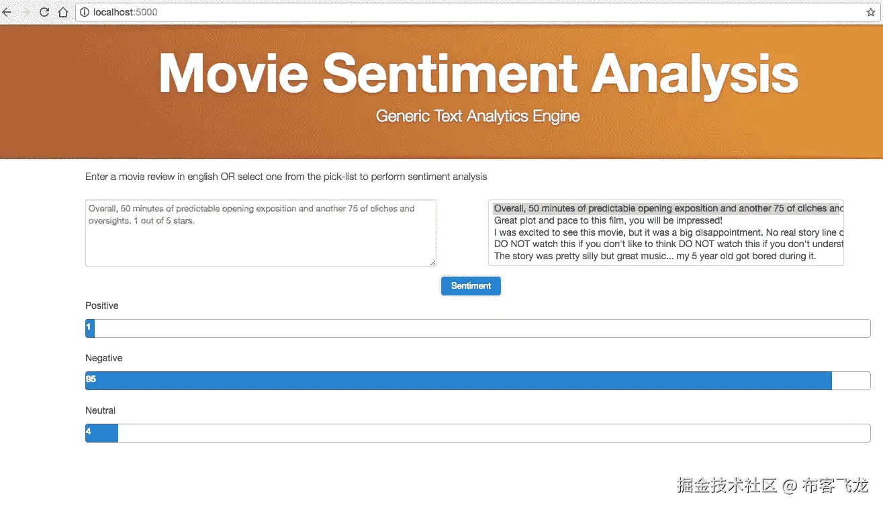Click the Neutral score progress bar
Screen dimensions: 883x509
[x=477, y=432]
